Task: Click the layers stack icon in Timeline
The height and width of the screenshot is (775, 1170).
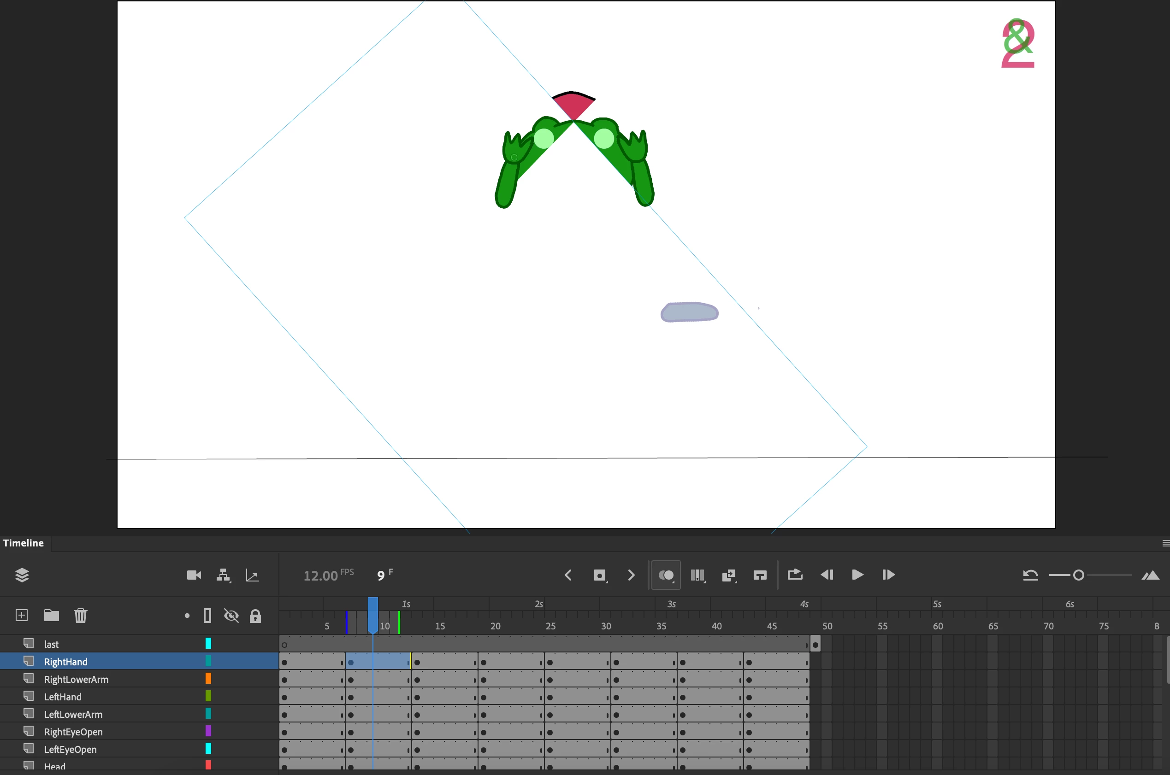Action: (x=22, y=575)
